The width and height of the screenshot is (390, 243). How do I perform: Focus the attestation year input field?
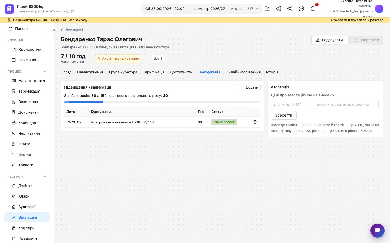click(291, 104)
